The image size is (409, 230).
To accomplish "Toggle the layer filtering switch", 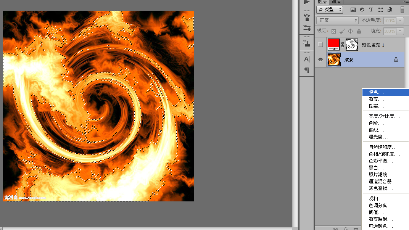I will click(402, 10).
